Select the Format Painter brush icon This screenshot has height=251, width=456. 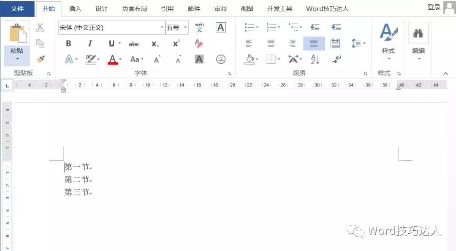pyautogui.click(x=41, y=59)
